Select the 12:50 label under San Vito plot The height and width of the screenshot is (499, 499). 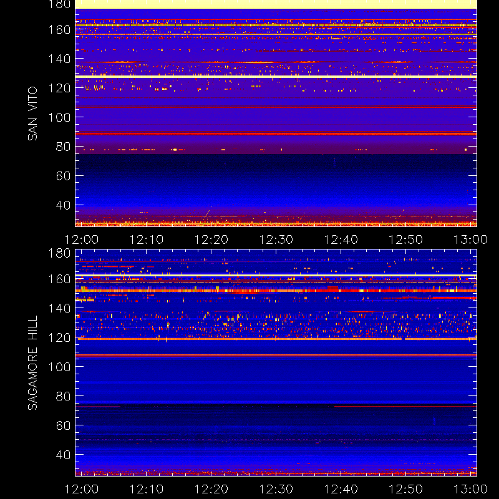[x=406, y=240]
